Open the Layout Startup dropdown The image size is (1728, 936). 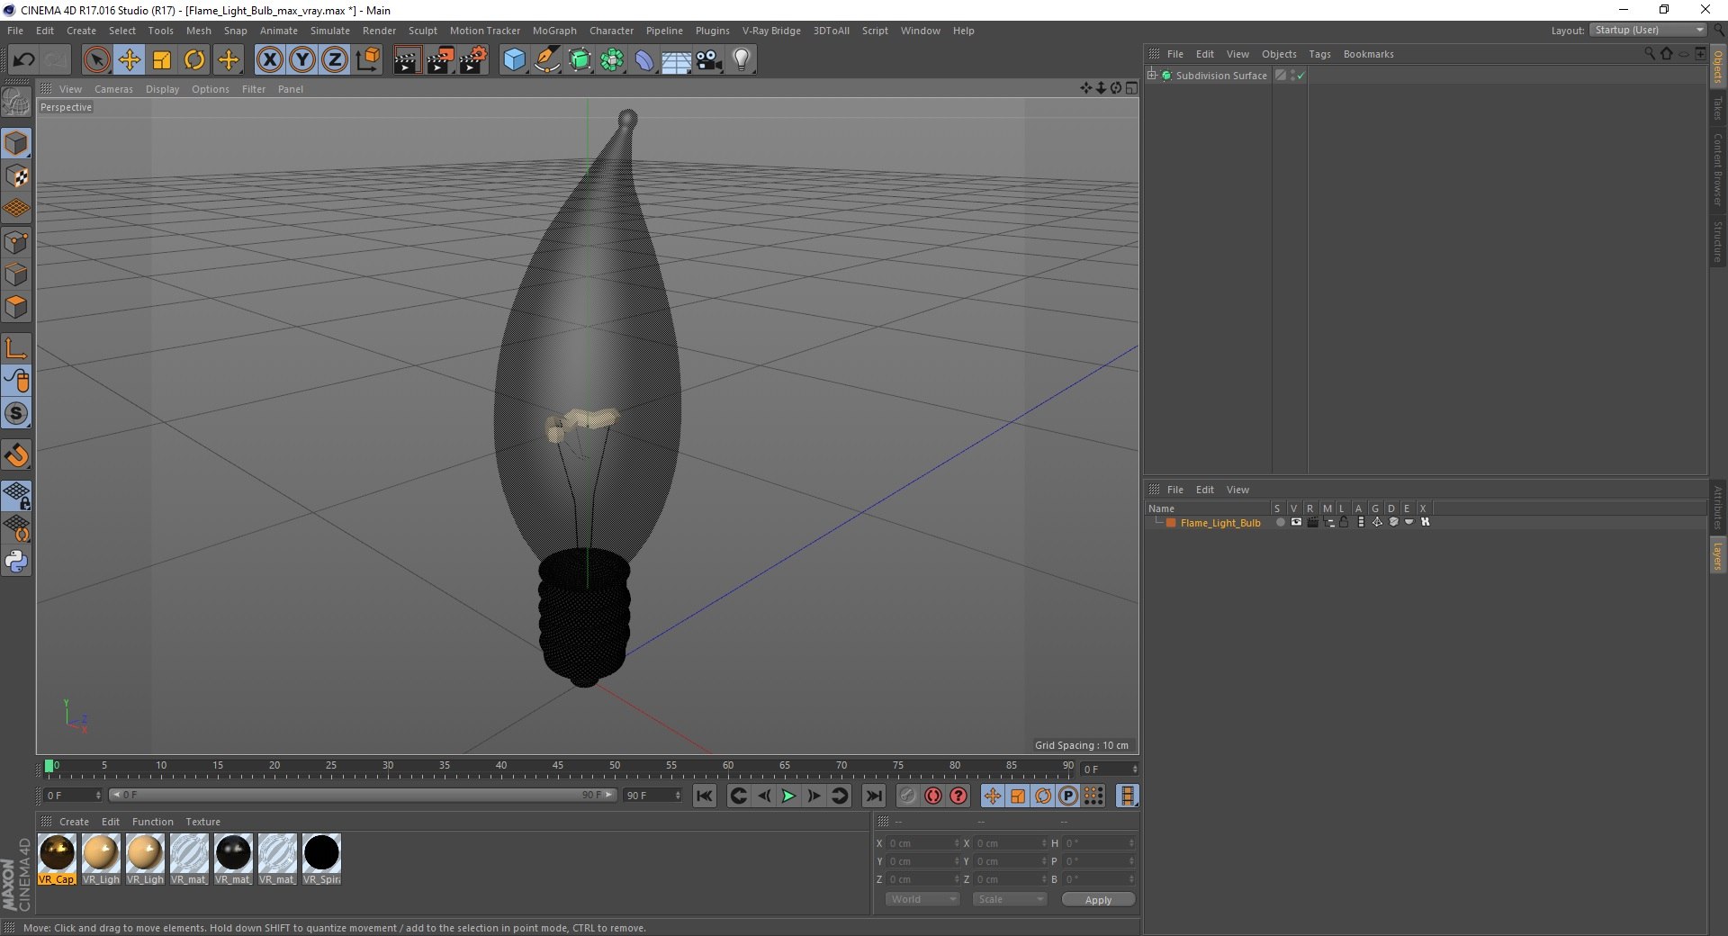click(1648, 30)
